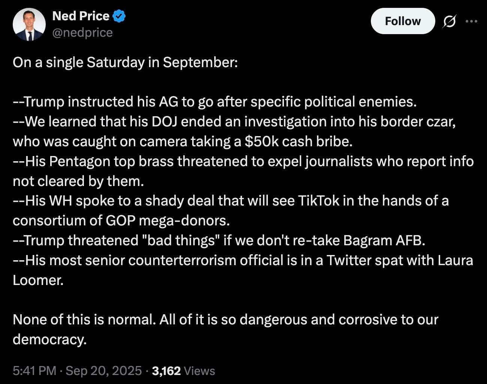The height and width of the screenshot is (384, 487).
Task: Visit the @nedprice handle link
Action: (82, 33)
